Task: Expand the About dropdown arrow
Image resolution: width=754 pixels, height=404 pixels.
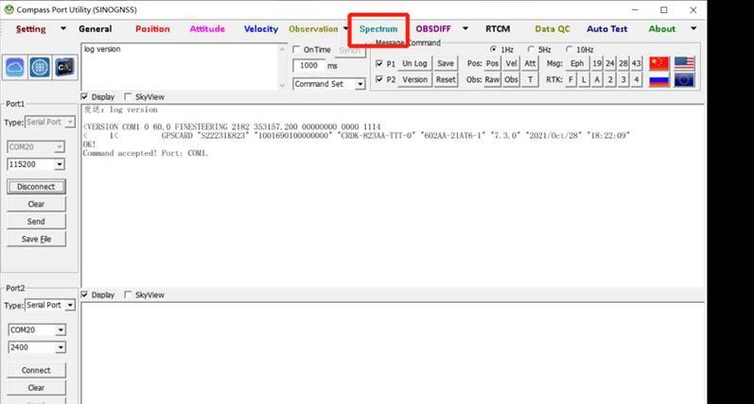Action: coord(693,28)
